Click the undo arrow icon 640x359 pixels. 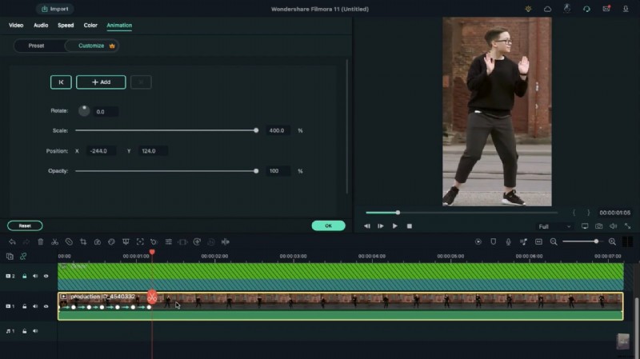point(12,242)
